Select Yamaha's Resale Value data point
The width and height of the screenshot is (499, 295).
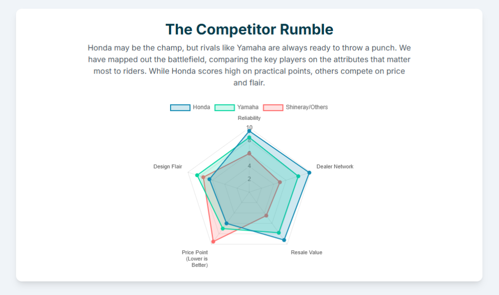279,233
